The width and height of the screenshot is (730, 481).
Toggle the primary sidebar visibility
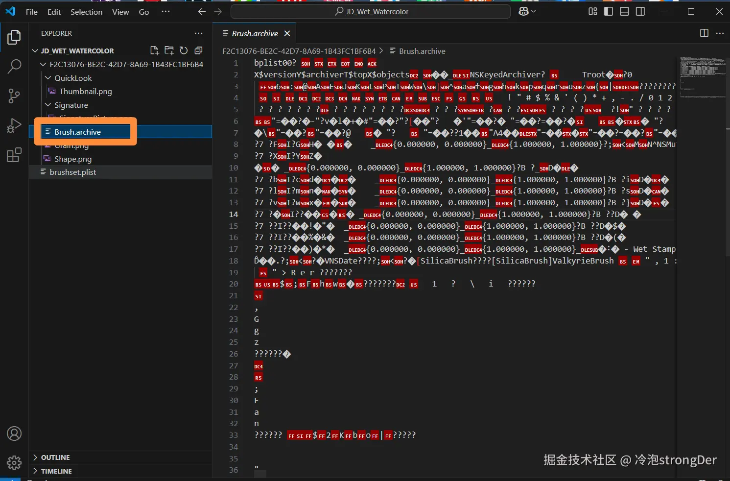(608, 11)
